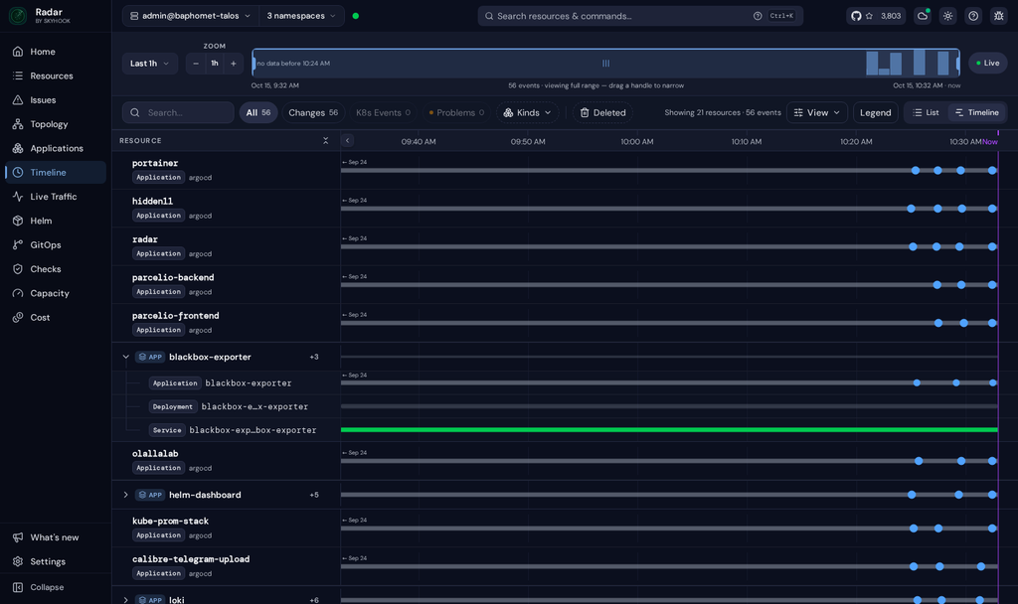Click the green blackbox-exporter Service bar
1018x604 pixels.
pos(669,429)
